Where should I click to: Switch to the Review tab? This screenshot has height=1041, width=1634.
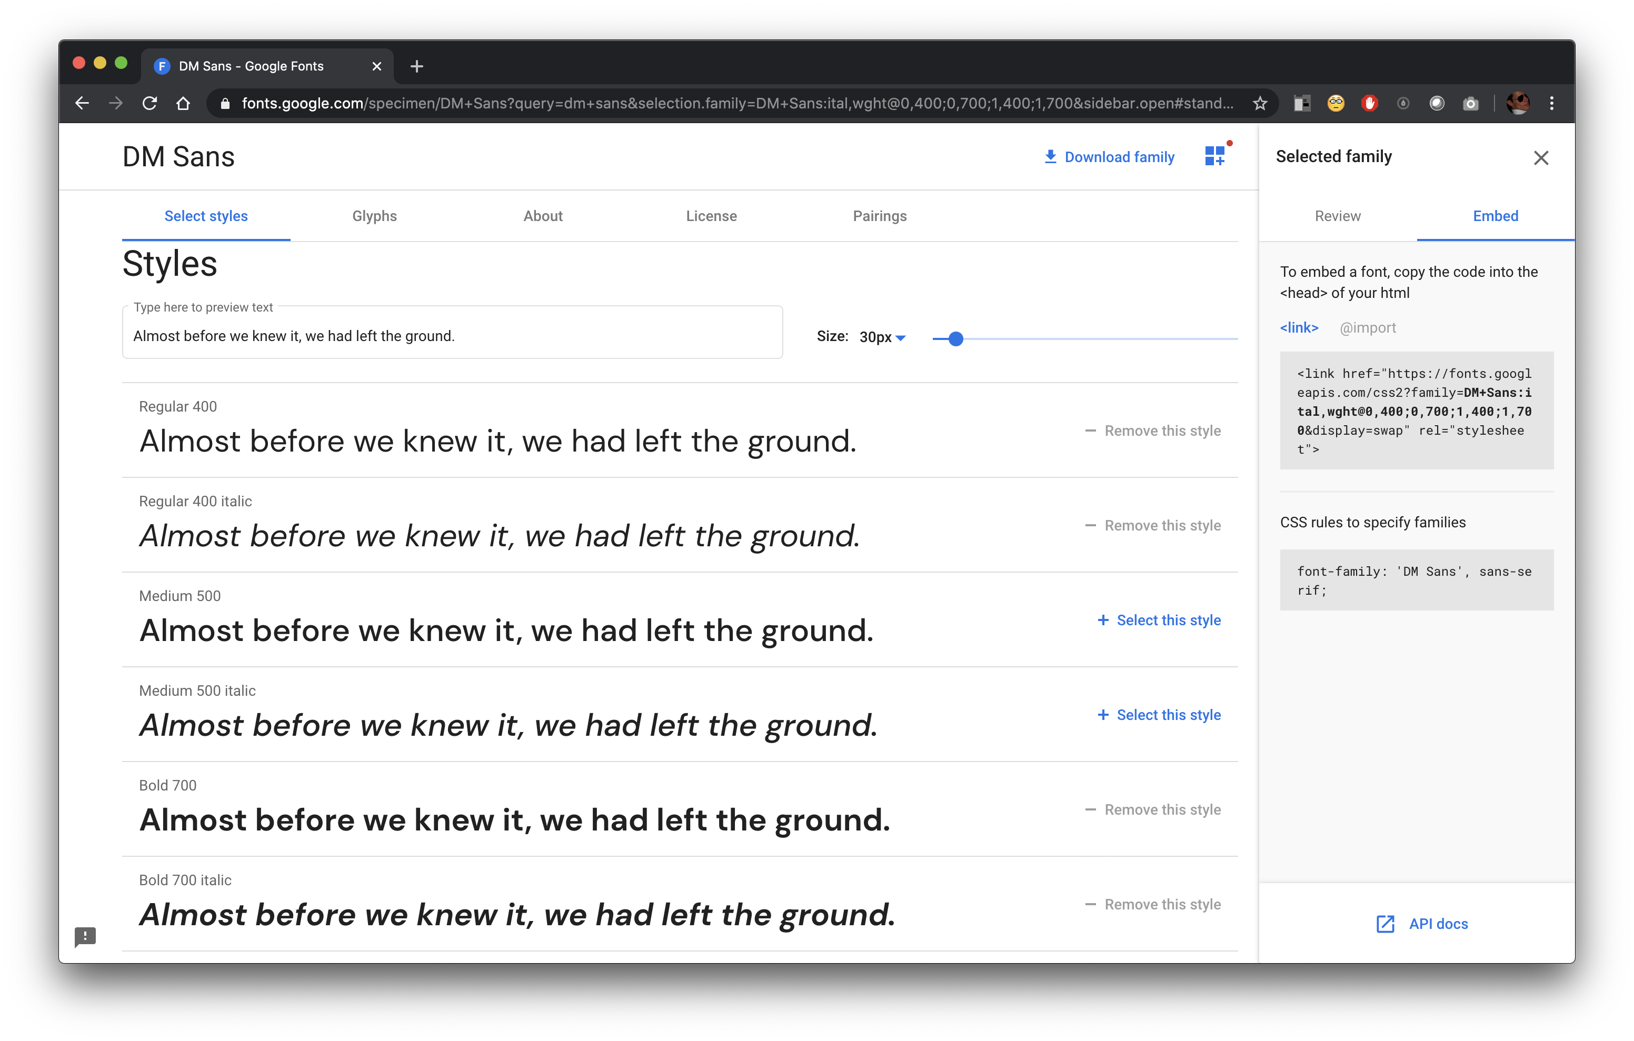click(x=1336, y=216)
